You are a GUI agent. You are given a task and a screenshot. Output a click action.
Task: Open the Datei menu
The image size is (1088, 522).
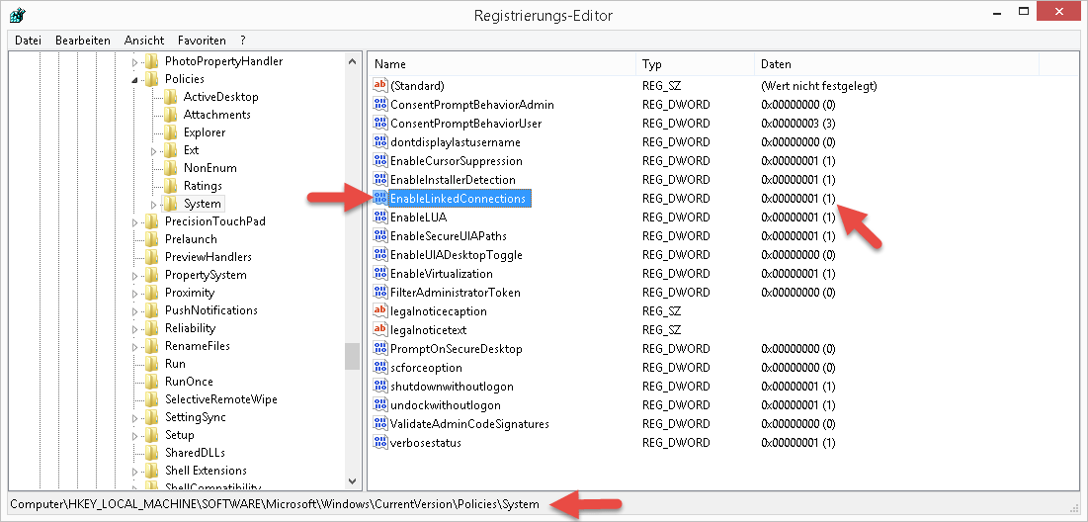28,41
